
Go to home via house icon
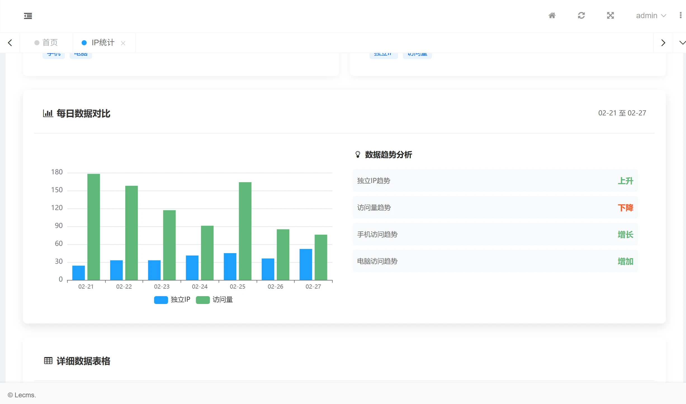[x=552, y=15]
